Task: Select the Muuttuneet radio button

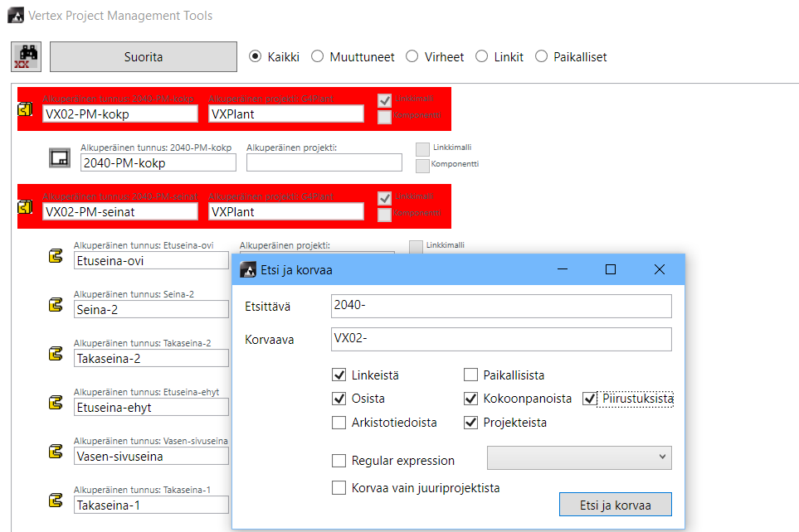Action: tap(318, 57)
